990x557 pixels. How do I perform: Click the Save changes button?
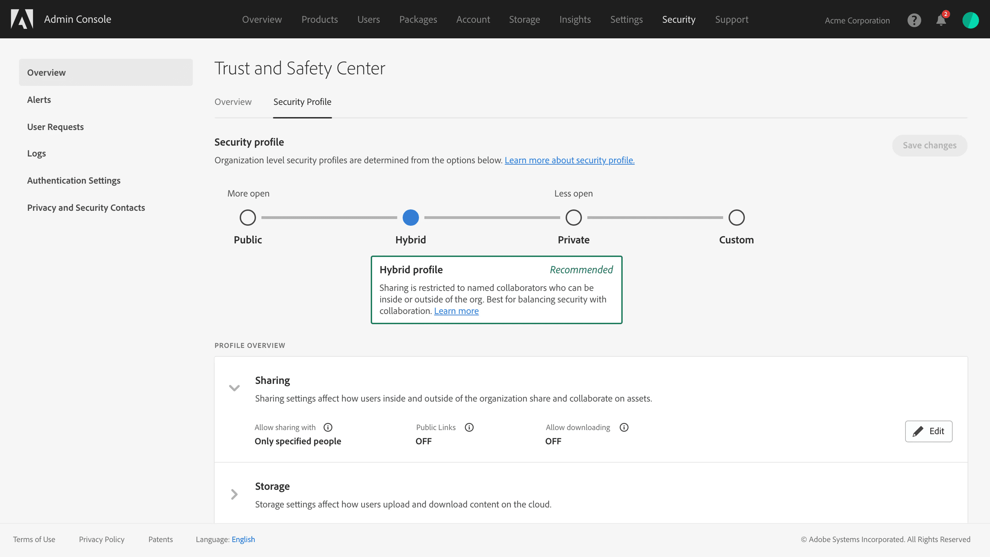click(929, 145)
